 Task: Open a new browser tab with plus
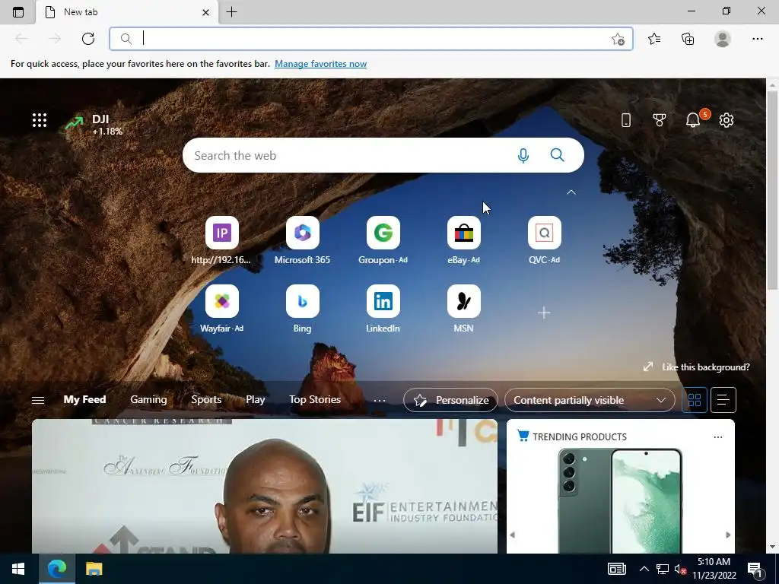(231, 12)
